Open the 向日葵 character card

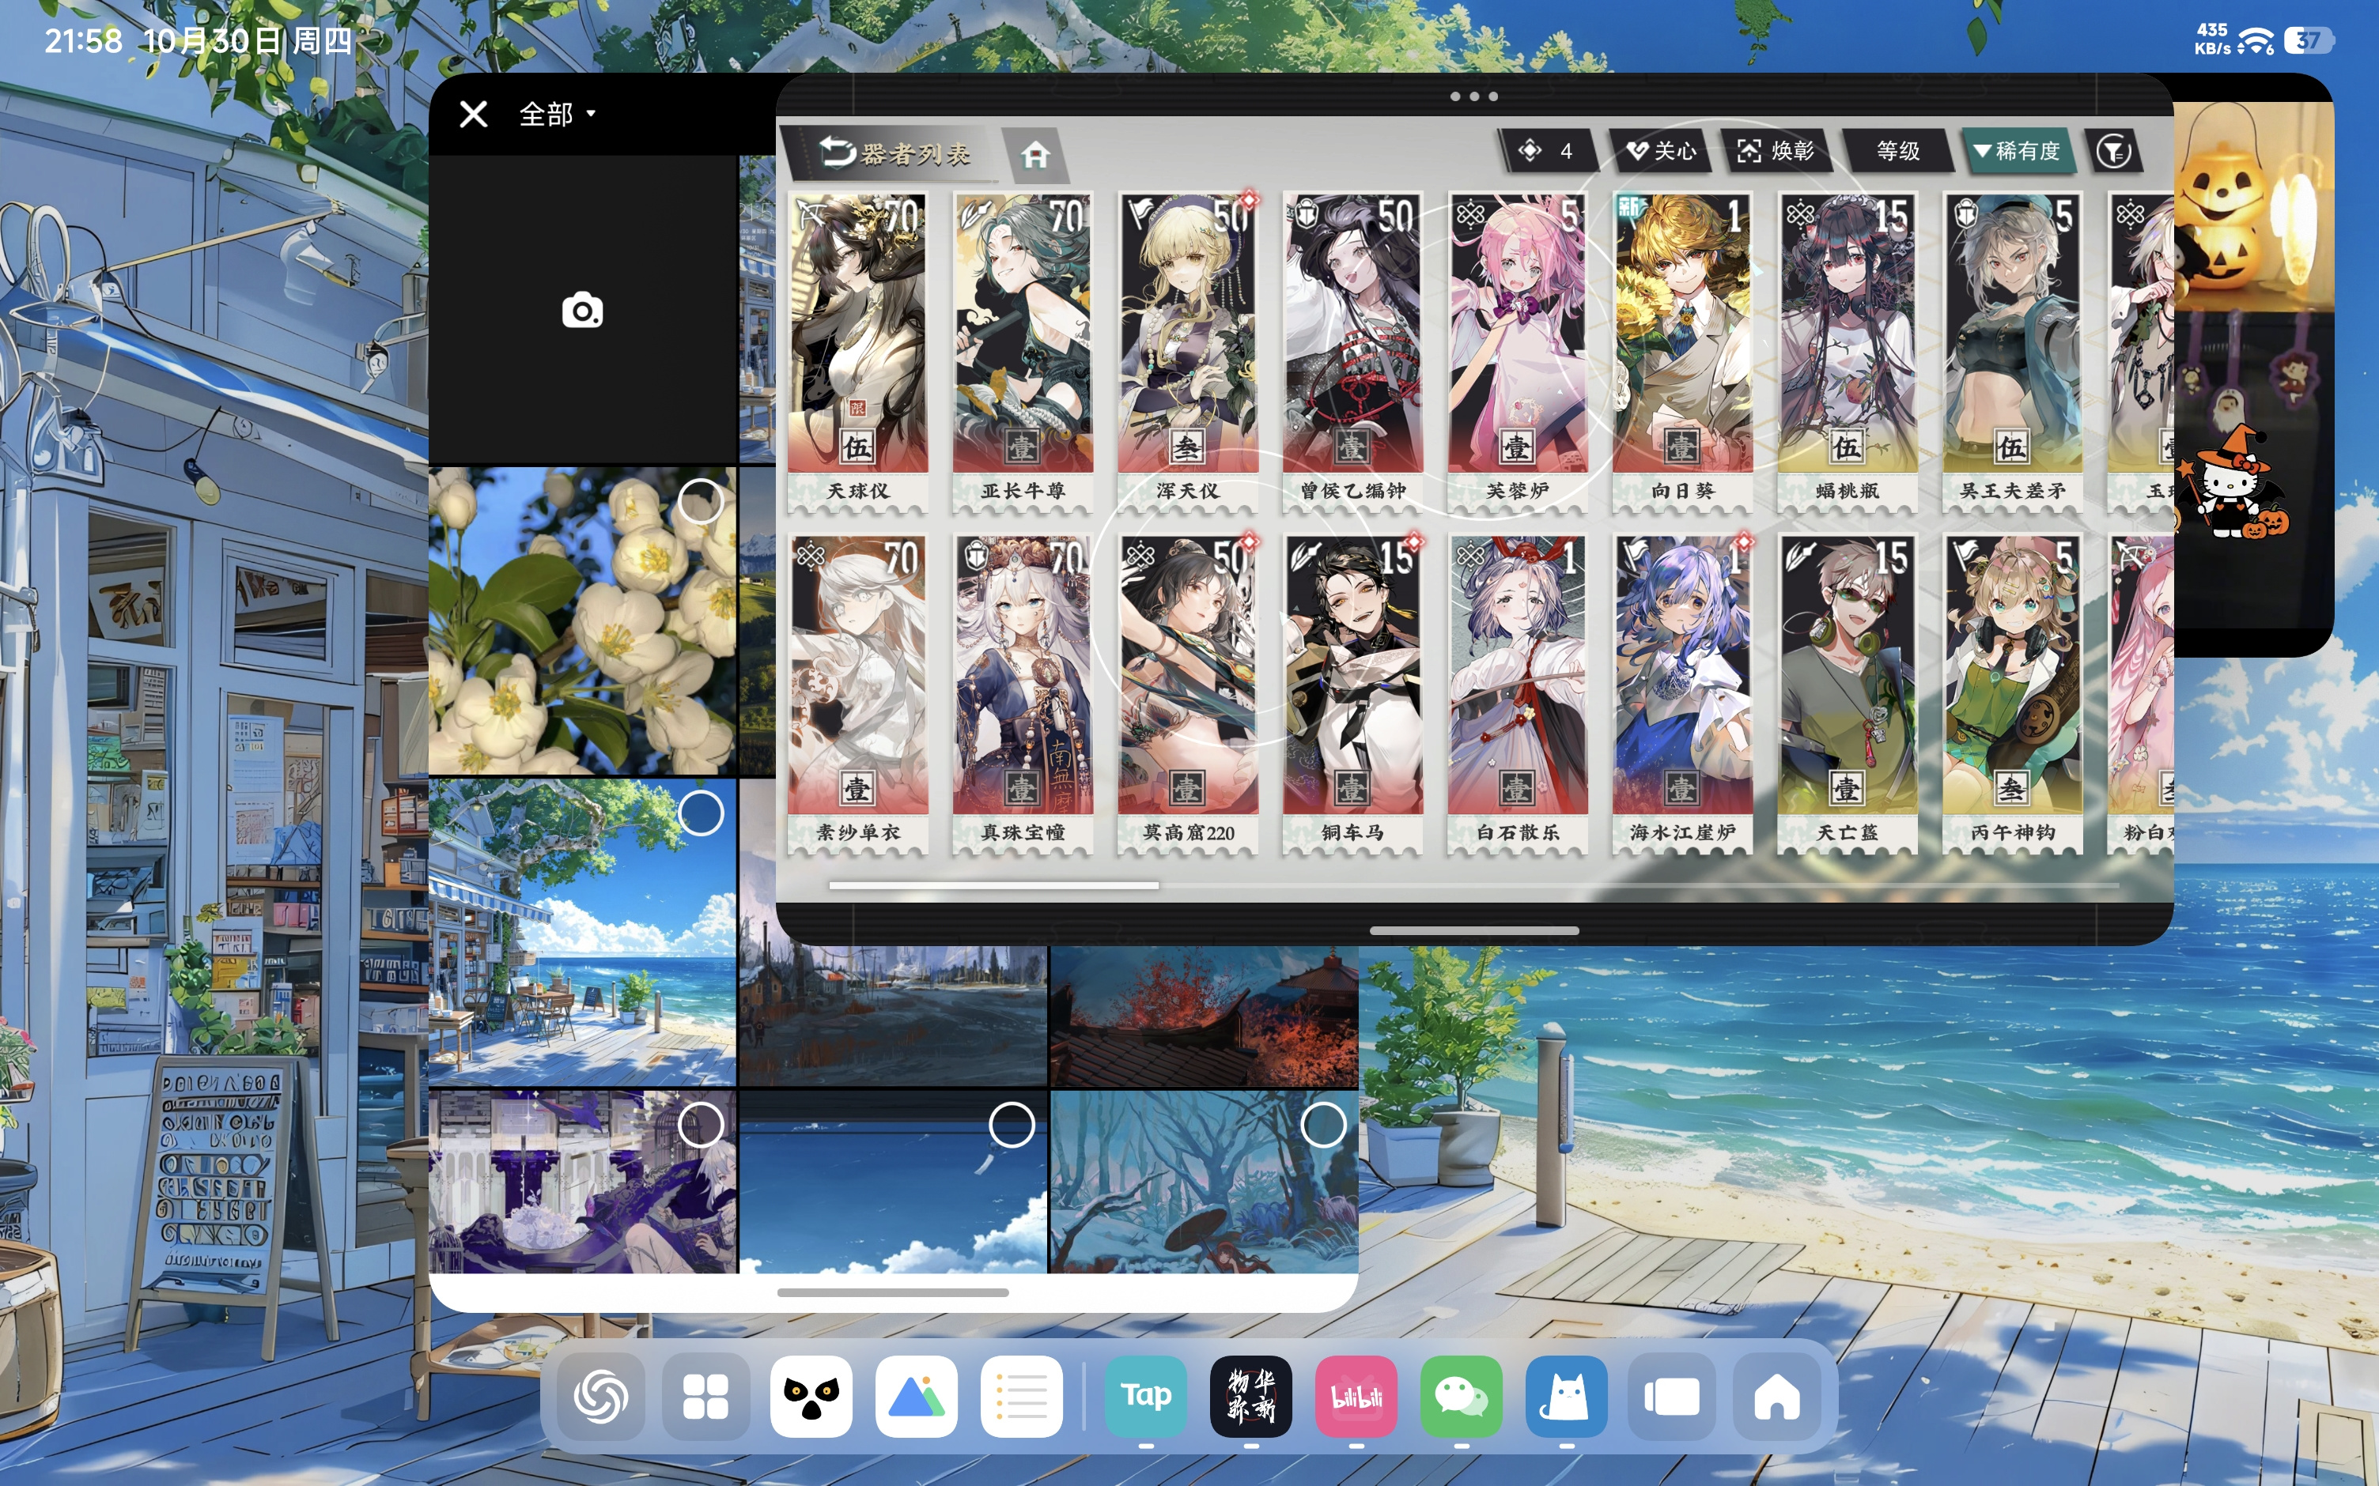pyautogui.click(x=1683, y=352)
